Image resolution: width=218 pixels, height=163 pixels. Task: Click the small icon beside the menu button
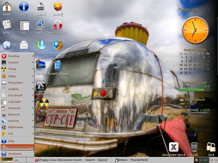16,160
